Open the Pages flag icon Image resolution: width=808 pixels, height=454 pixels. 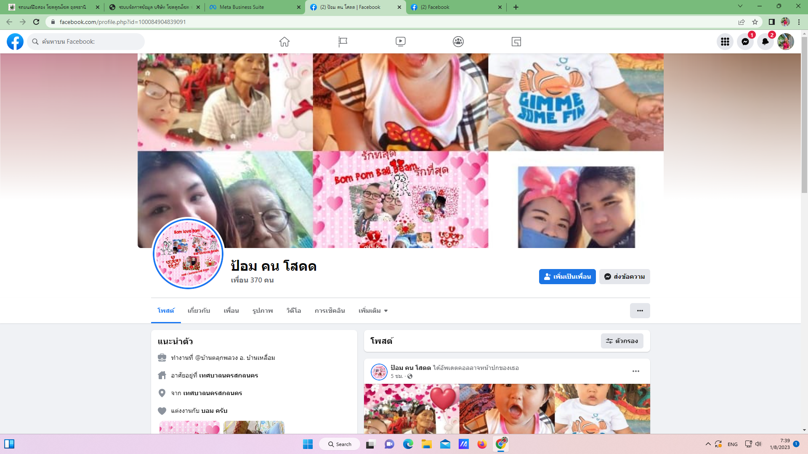pyautogui.click(x=343, y=42)
